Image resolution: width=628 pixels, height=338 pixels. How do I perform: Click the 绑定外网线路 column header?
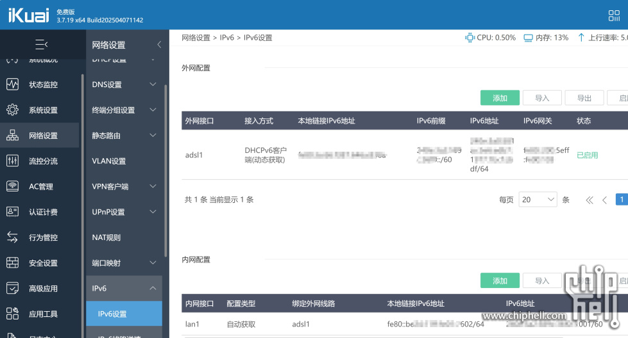(314, 303)
